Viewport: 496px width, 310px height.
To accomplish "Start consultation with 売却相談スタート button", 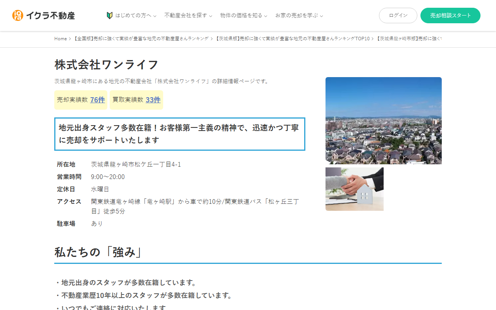I will click(x=450, y=15).
